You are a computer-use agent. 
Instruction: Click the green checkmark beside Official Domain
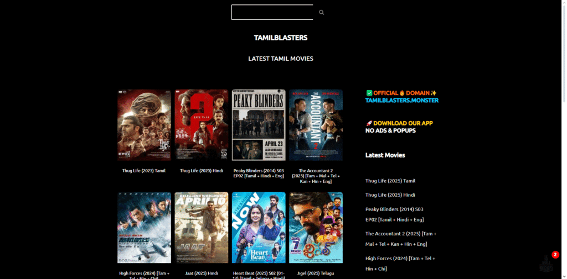click(x=369, y=93)
